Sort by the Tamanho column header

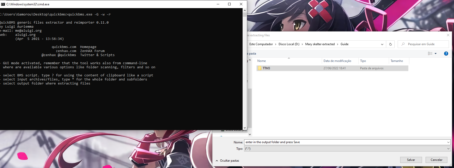tap(399, 61)
